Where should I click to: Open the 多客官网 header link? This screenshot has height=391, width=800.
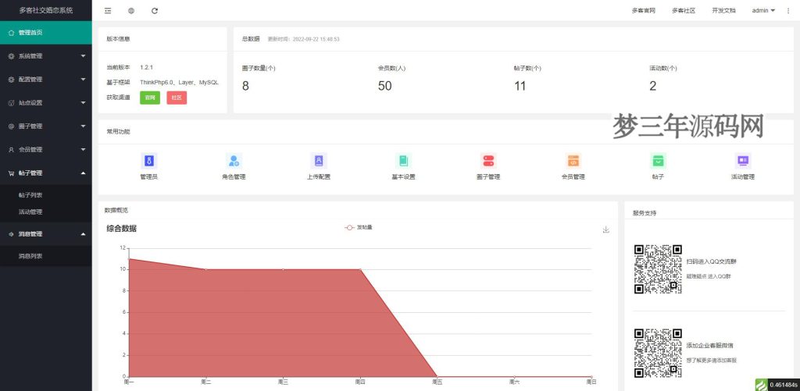coord(643,11)
